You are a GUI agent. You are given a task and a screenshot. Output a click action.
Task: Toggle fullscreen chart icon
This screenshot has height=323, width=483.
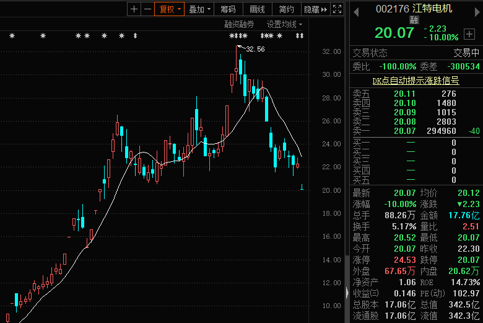tap(337, 9)
